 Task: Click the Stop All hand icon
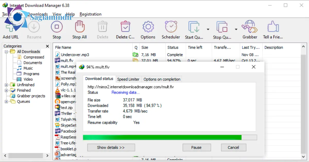[x=80, y=26]
